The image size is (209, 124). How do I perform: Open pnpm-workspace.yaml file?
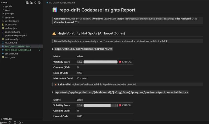pos(16,35)
